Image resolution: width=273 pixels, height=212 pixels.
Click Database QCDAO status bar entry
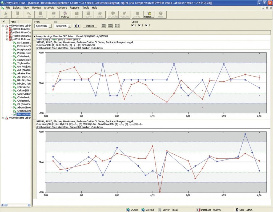[209, 210]
